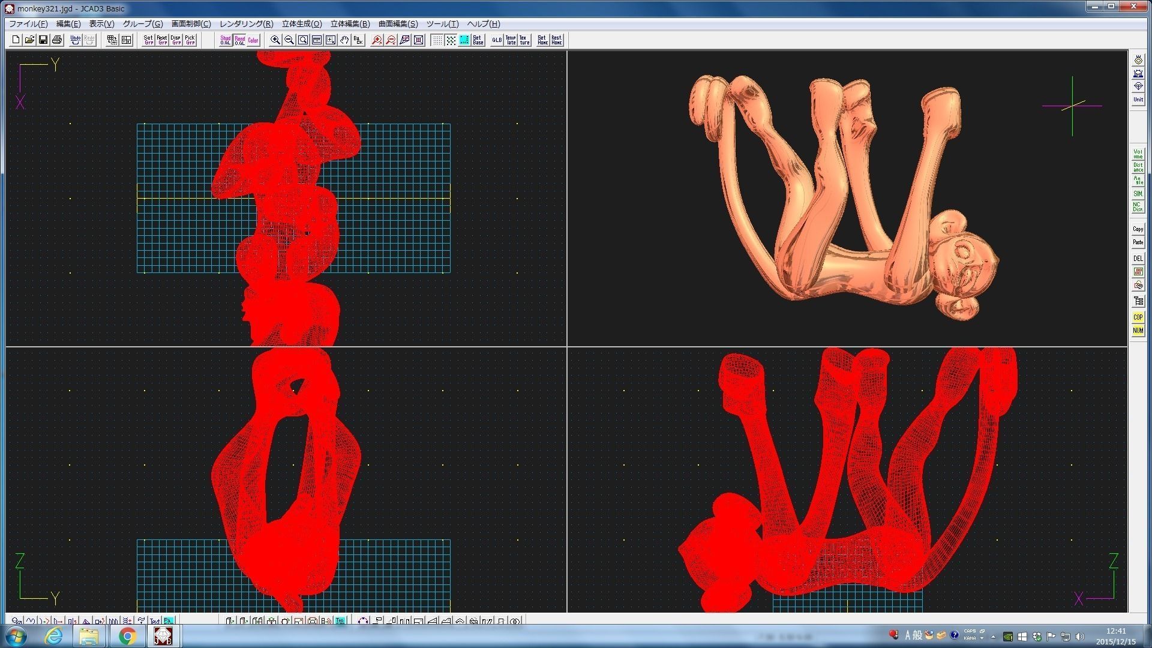This screenshot has width=1152, height=648.
Task: Open Google Chrome from the taskbar
Action: (127, 635)
